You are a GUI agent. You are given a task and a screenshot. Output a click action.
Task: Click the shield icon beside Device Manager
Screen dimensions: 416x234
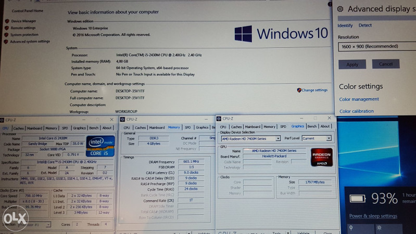[7, 21]
